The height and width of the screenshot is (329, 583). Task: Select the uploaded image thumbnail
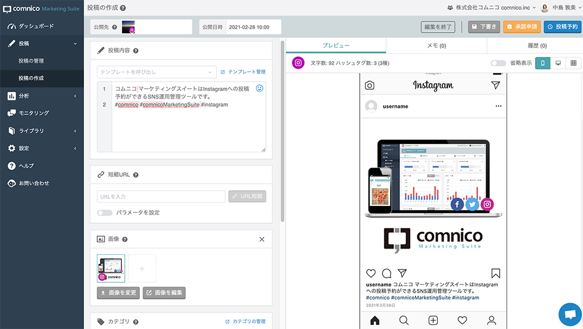[x=111, y=268]
